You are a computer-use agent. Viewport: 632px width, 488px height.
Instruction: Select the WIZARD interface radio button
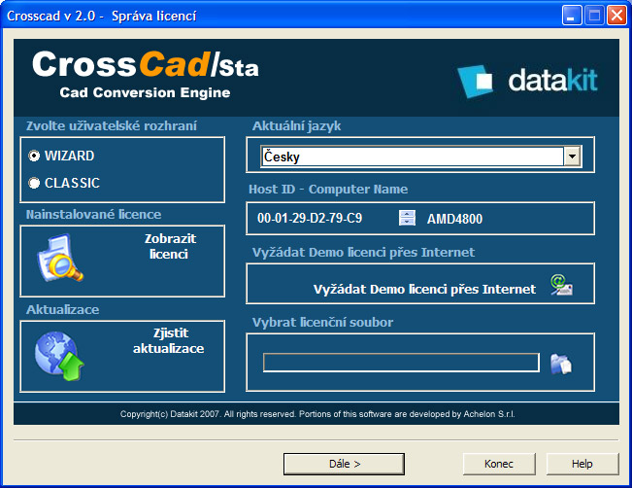pyautogui.click(x=35, y=156)
